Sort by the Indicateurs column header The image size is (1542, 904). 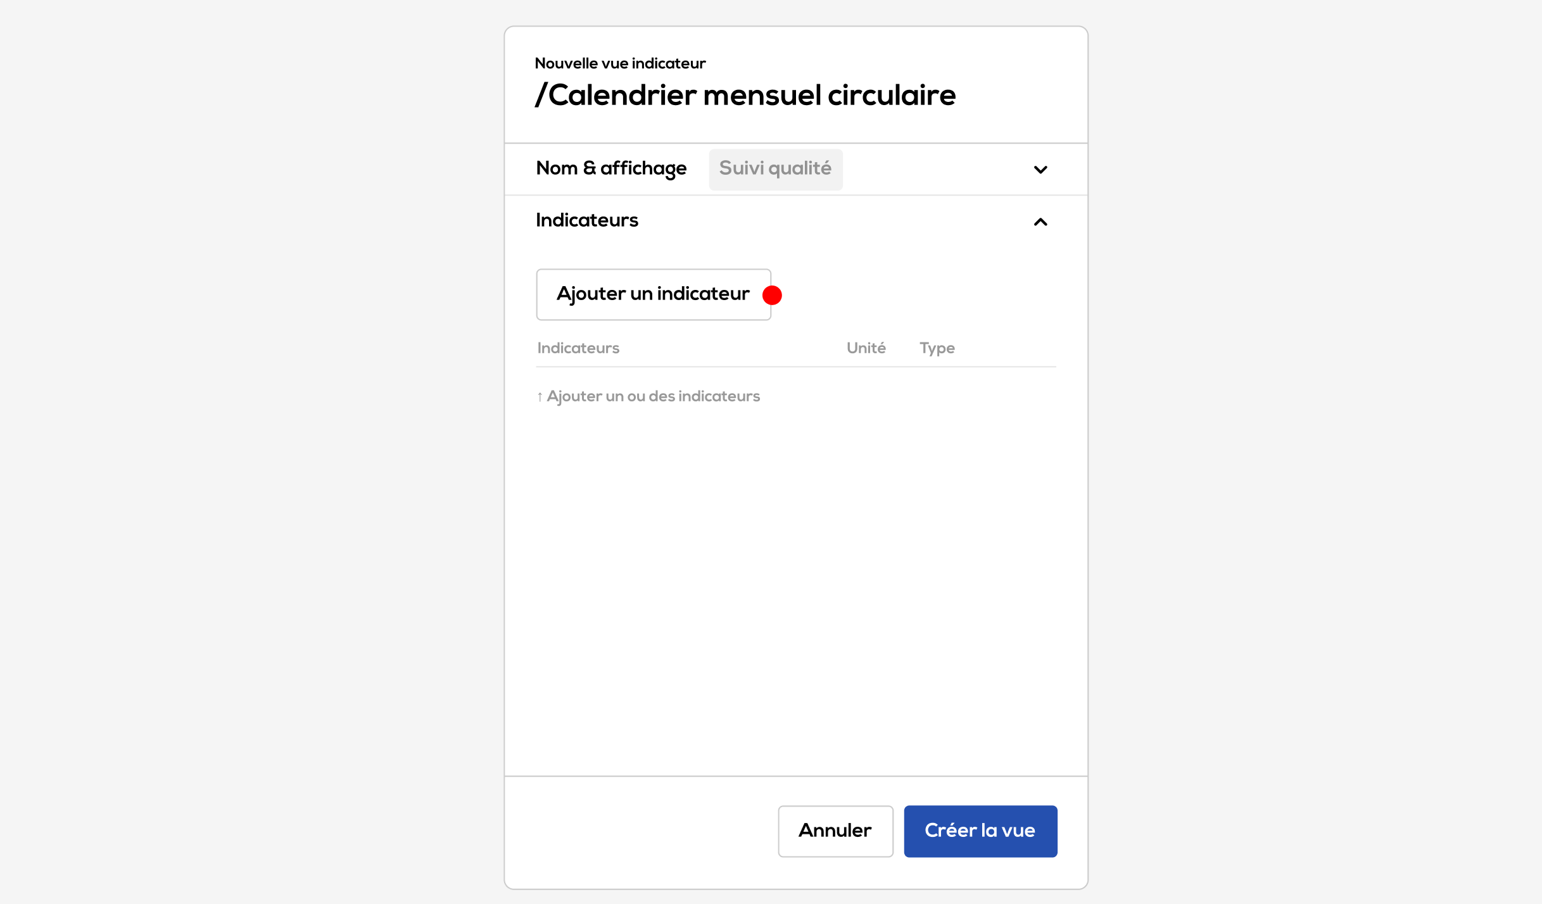(578, 348)
